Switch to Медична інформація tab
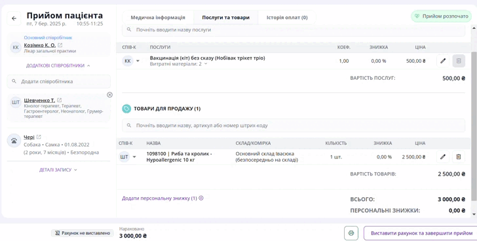 tap(158, 17)
